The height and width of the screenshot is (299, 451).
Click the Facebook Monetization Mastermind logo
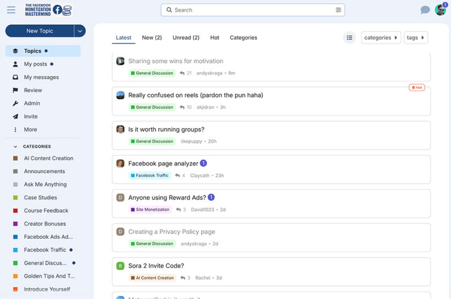[48, 10]
